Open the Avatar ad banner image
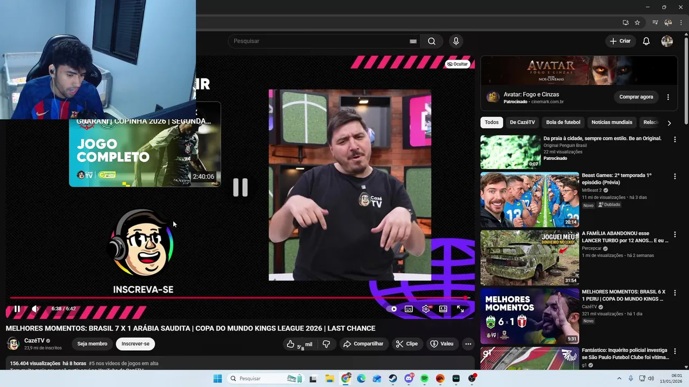This screenshot has height=387, width=689. tap(579, 70)
